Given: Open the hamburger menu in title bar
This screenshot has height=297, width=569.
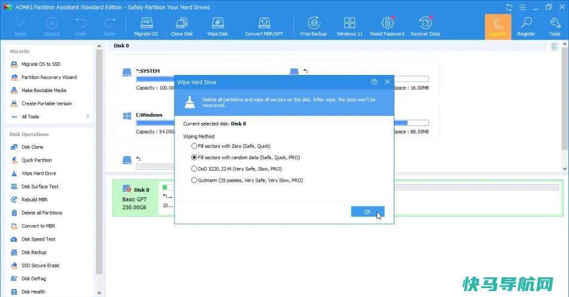Looking at the screenshot, I should click(523, 7).
